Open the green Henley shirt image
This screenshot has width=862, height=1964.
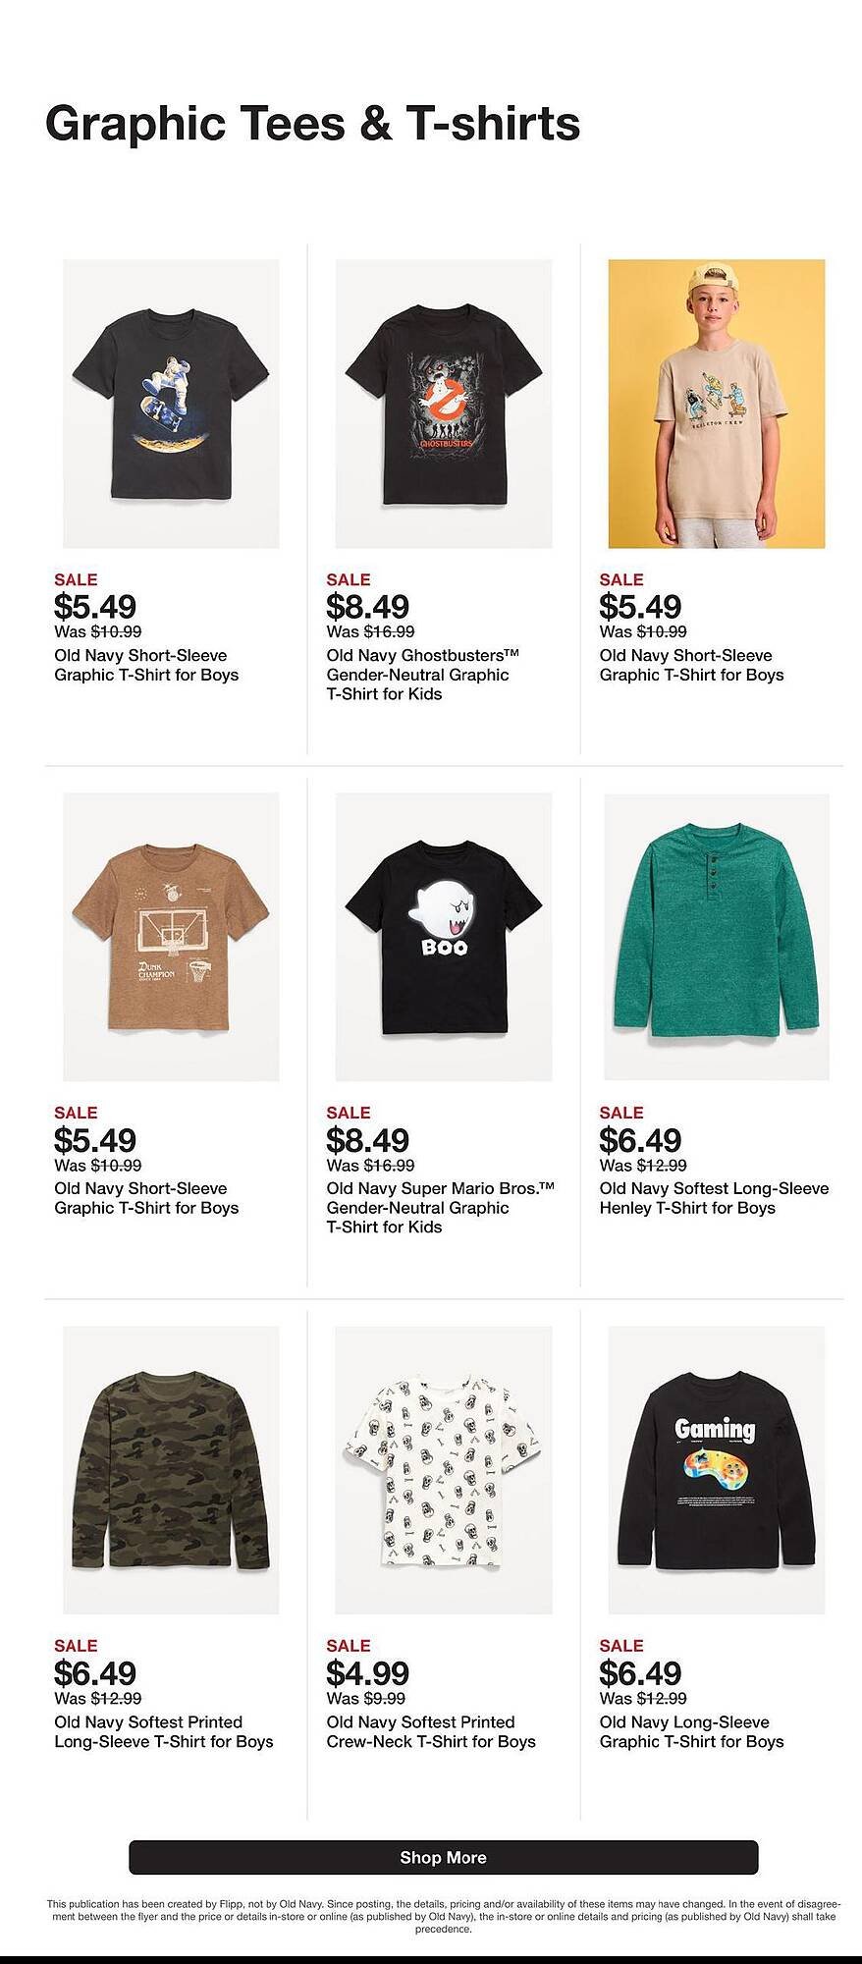(x=716, y=937)
